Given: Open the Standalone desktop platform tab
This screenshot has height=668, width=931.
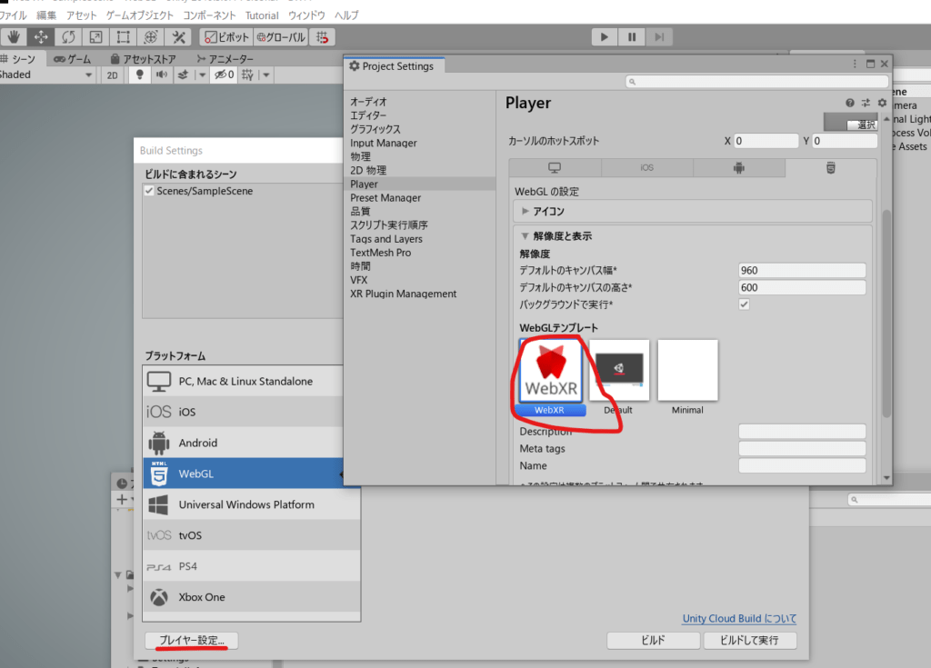Looking at the screenshot, I should 555,168.
